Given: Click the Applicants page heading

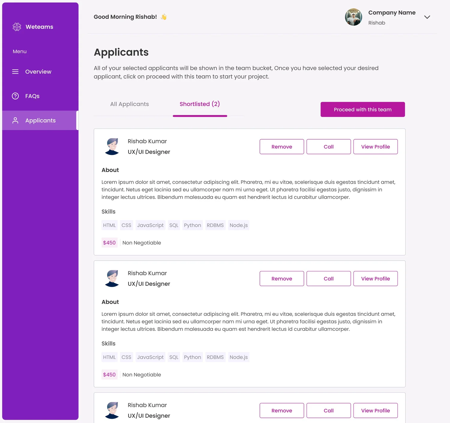Looking at the screenshot, I should pos(121,52).
